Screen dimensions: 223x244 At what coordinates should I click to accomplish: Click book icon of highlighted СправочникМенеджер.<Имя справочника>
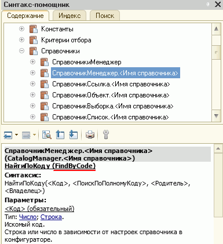click(x=45, y=73)
